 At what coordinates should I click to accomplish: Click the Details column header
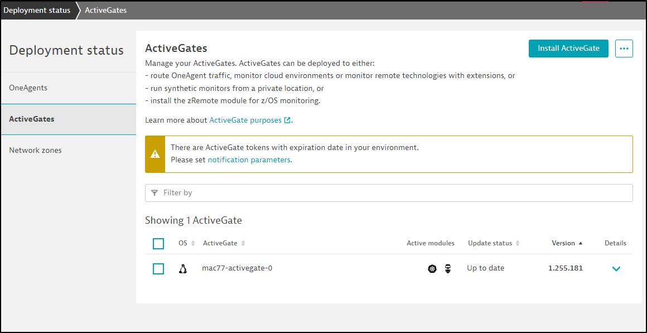tap(616, 243)
